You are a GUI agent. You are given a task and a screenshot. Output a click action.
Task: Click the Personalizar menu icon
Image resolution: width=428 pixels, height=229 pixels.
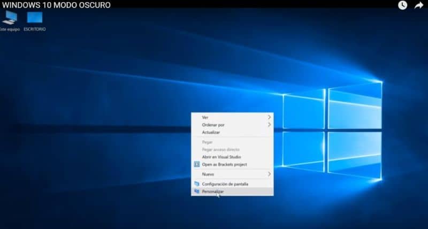196,192
